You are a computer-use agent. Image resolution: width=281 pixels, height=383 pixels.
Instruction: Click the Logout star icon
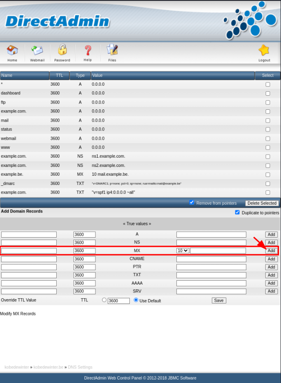(264, 51)
